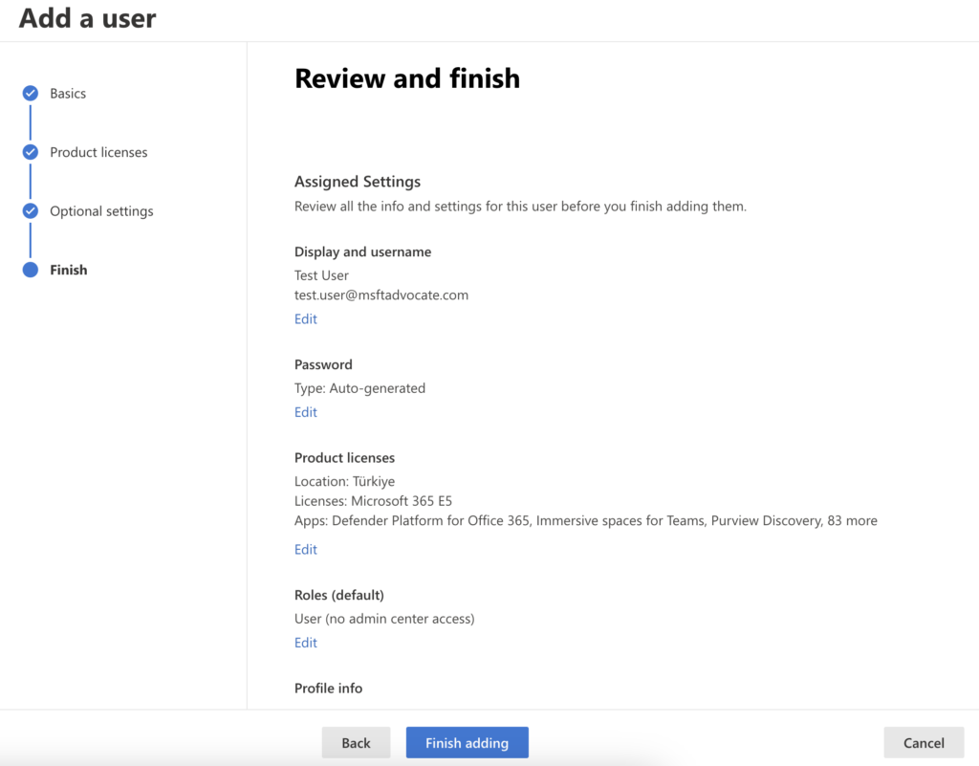Image resolution: width=979 pixels, height=766 pixels.
Task: Cancel adding the user
Action: (924, 743)
